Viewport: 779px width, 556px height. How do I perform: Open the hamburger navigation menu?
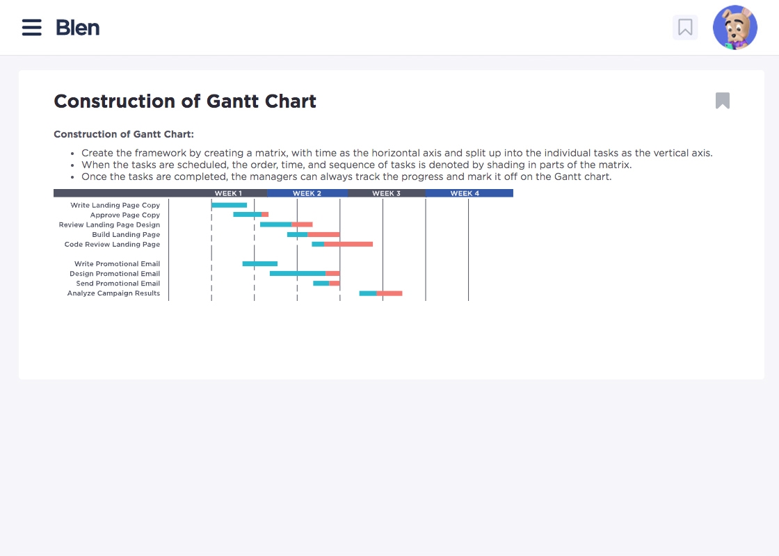(x=32, y=28)
